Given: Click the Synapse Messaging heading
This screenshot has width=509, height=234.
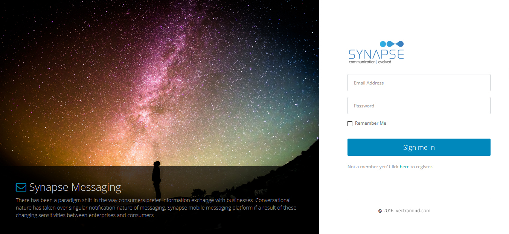Looking at the screenshot, I should pyautogui.click(x=75, y=187).
